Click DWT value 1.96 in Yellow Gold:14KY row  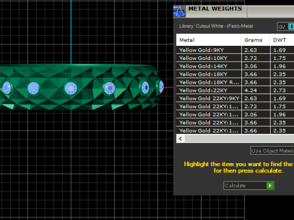tap(279, 66)
